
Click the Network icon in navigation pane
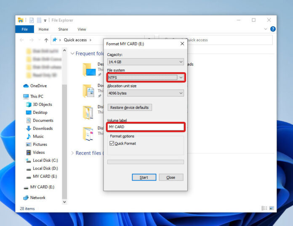pos(26,198)
